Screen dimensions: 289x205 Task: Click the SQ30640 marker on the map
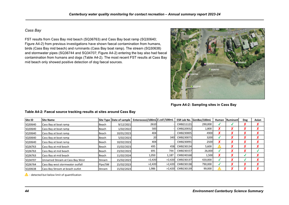[x=192, y=87]
